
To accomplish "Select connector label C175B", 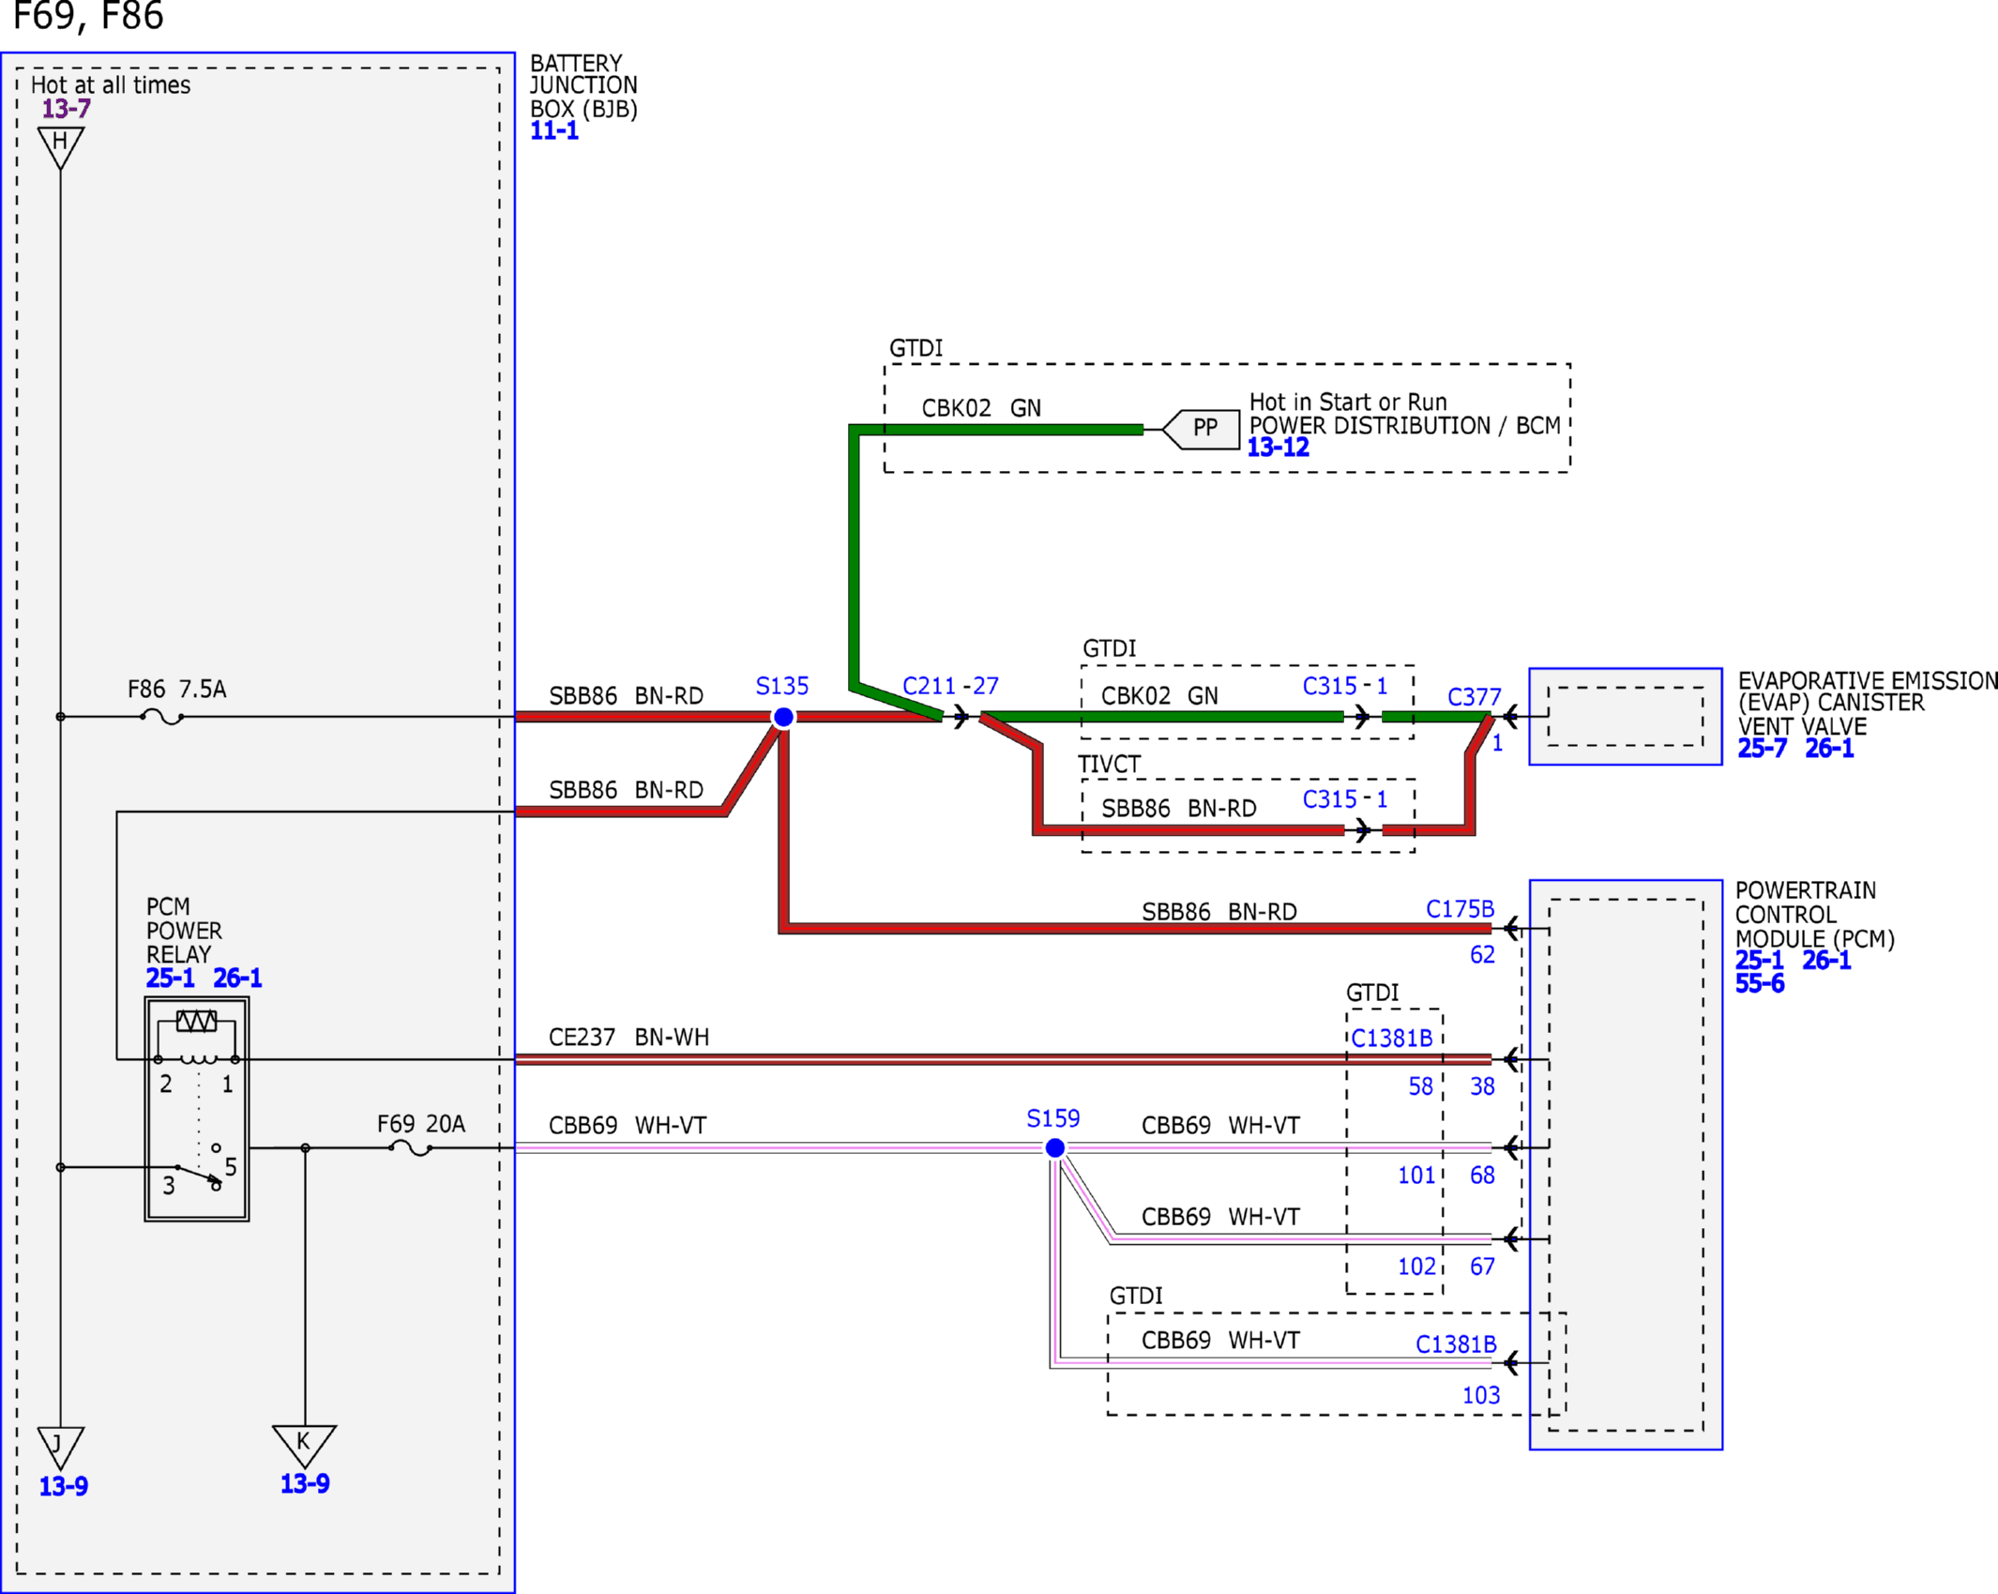I will [x=1461, y=910].
